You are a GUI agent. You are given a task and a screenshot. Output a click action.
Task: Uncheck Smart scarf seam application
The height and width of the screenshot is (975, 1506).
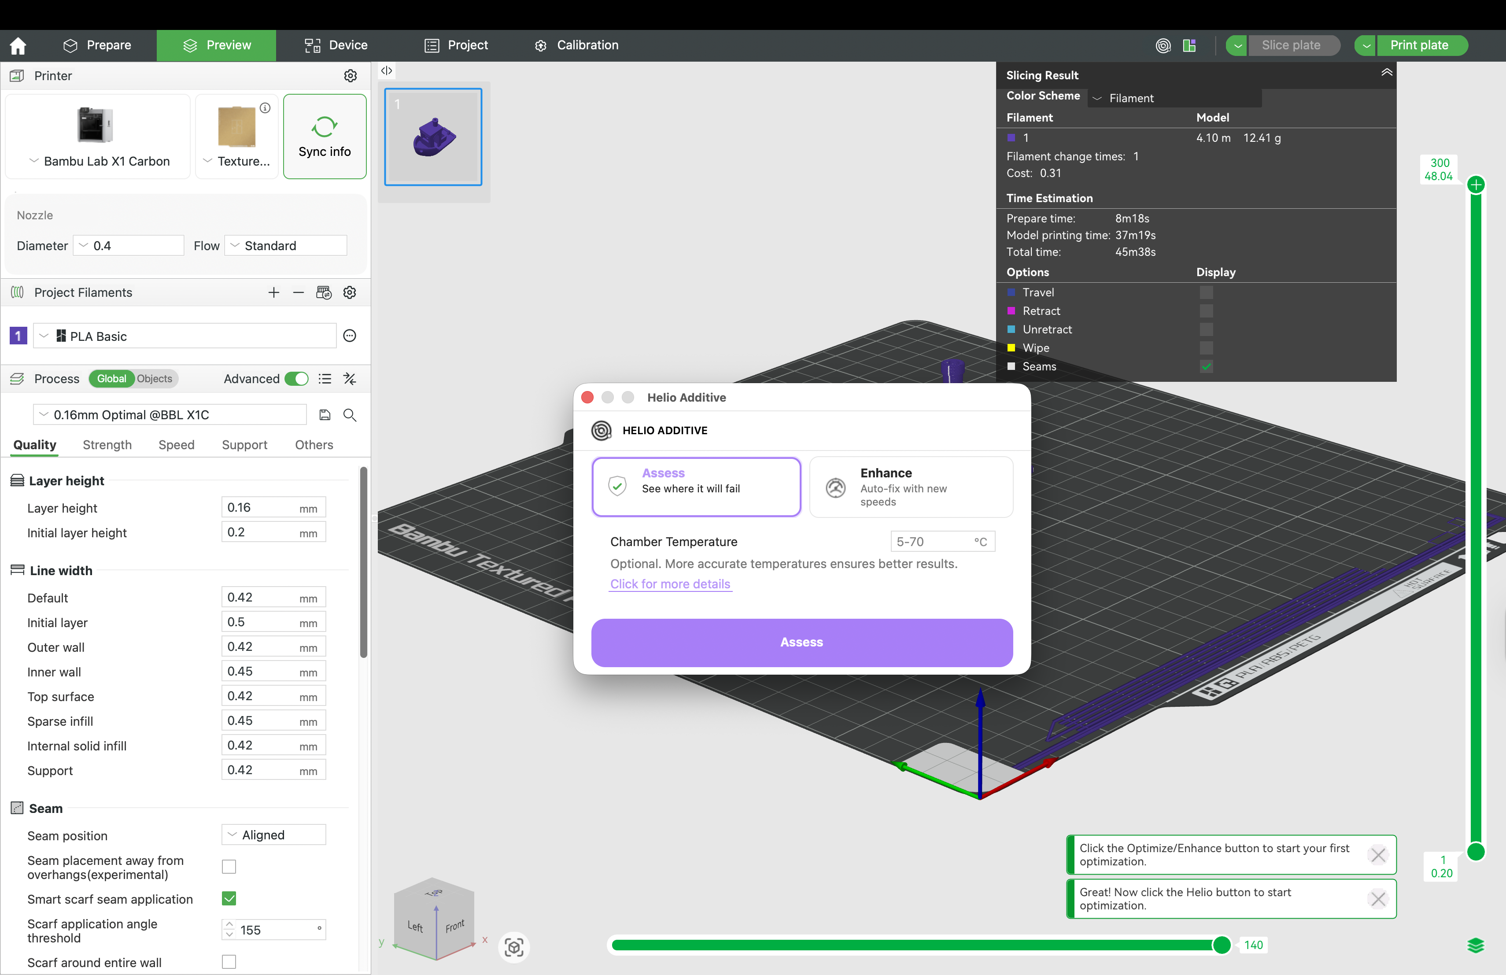(x=229, y=898)
